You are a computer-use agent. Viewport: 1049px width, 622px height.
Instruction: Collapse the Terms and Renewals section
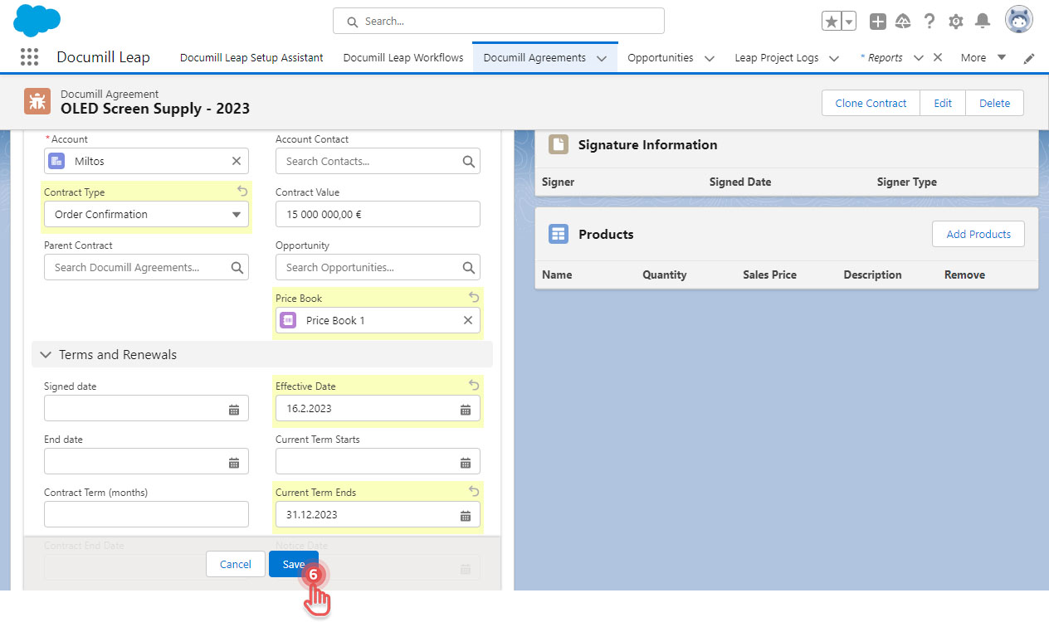pyautogui.click(x=46, y=355)
